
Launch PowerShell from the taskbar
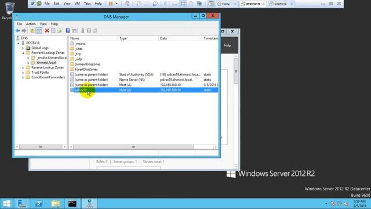click(39, 204)
